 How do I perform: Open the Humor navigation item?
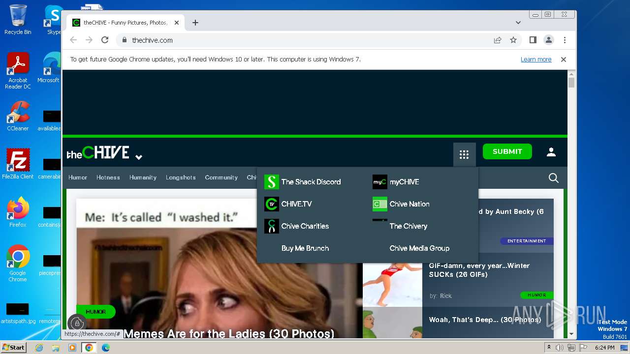78,177
